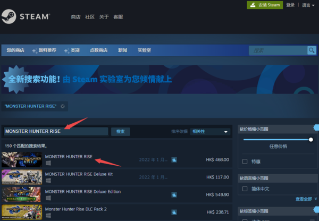
Task: Click thumbs-up review icon for MONSTER HUNTER RISE
Action: 174,160
